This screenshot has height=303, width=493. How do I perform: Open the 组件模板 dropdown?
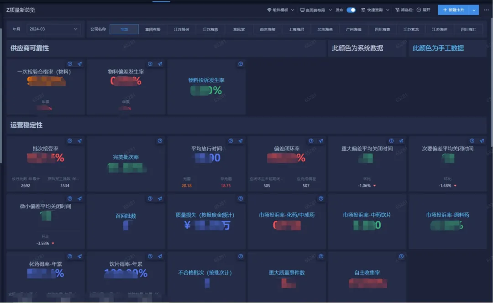(280, 10)
